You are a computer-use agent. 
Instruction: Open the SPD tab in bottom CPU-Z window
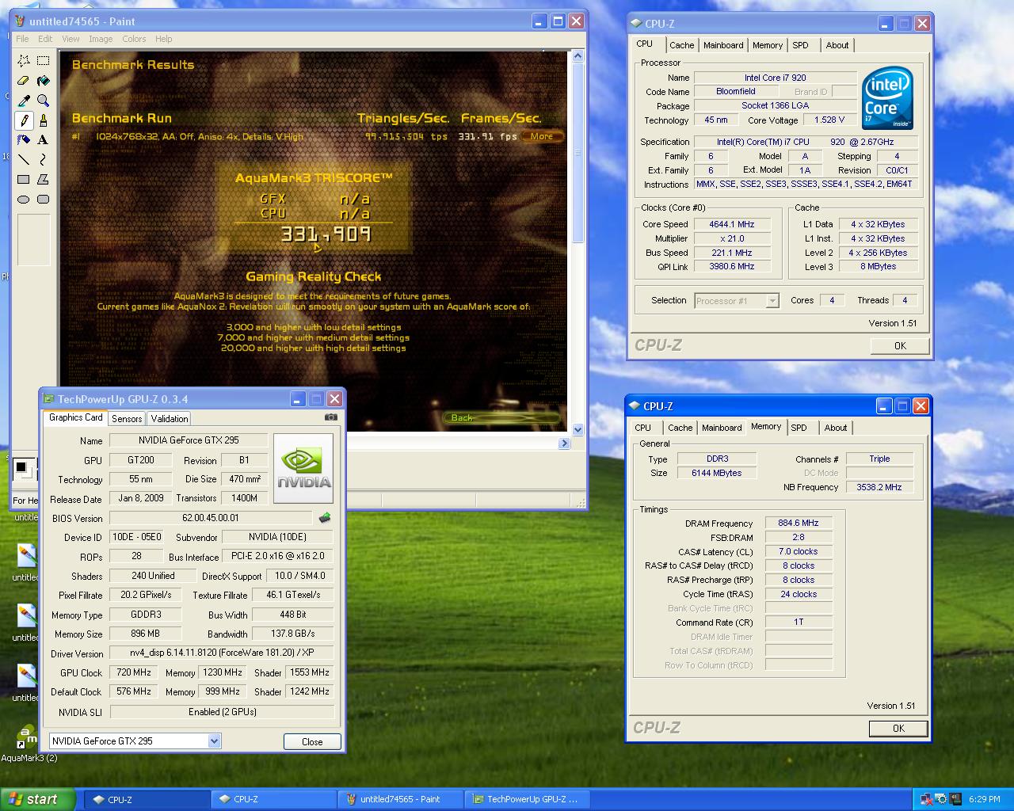799,428
